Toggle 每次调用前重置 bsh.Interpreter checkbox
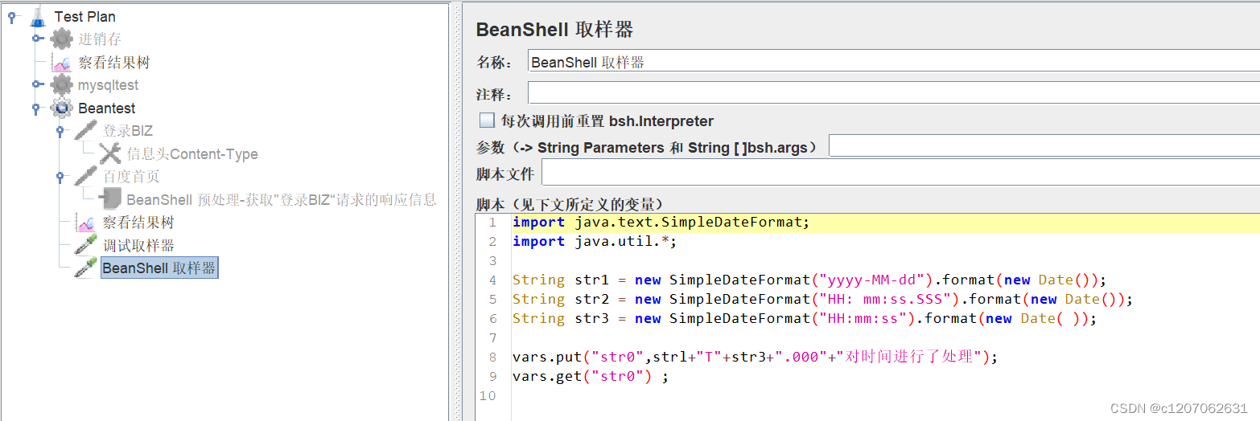The height and width of the screenshot is (421, 1260). click(486, 121)
